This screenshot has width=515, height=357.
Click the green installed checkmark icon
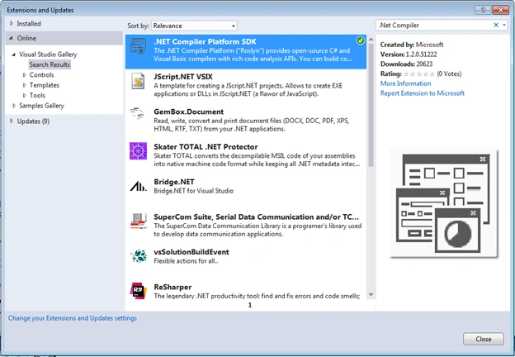coord(361,40)
